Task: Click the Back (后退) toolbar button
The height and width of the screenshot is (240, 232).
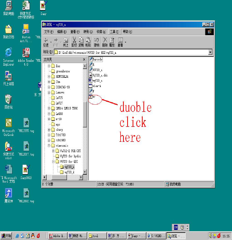Action: coord(46,42)
